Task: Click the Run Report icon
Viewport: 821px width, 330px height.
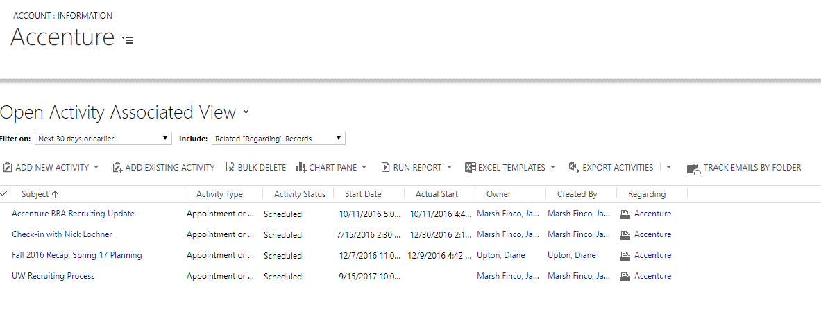Action: tap(385, 168)
